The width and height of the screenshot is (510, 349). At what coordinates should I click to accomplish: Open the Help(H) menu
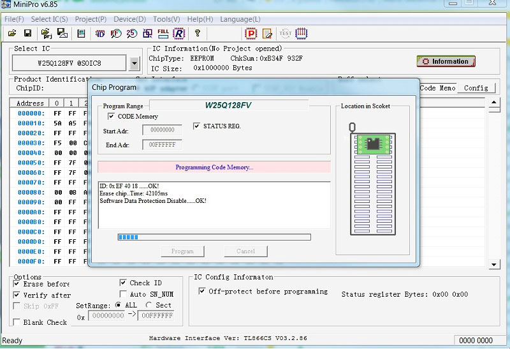(200, 19)
